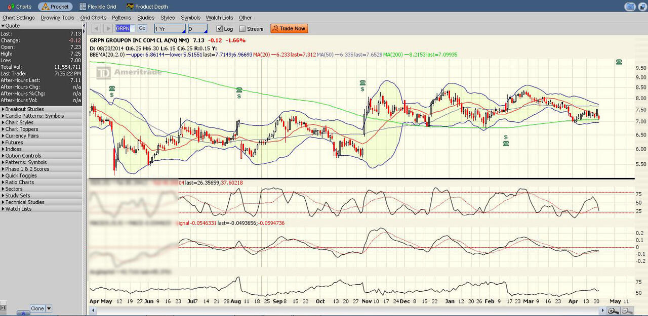The width and height of the screenshot is (648, 316).
Task: Click the Product Depth icon
Action: [130, 7]
